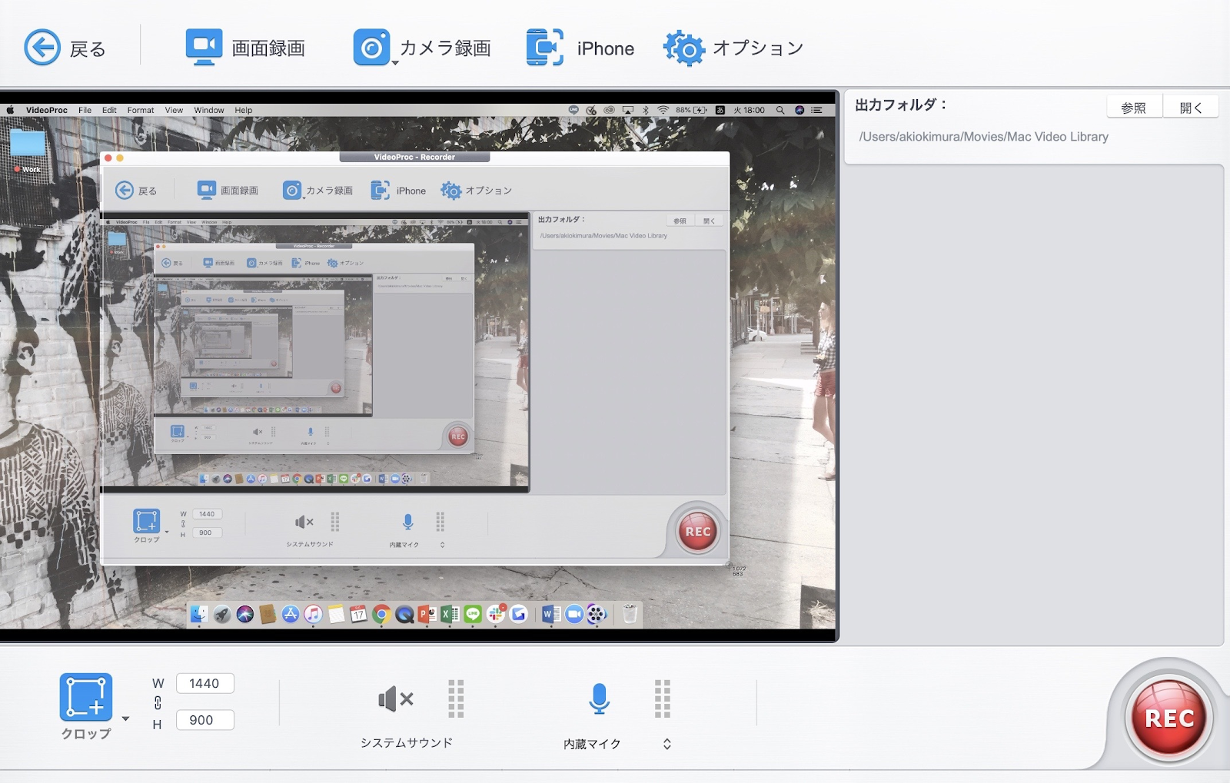
Task: Open the Edit menu in the previewed menu bar
Action: [x=109, y=110]
